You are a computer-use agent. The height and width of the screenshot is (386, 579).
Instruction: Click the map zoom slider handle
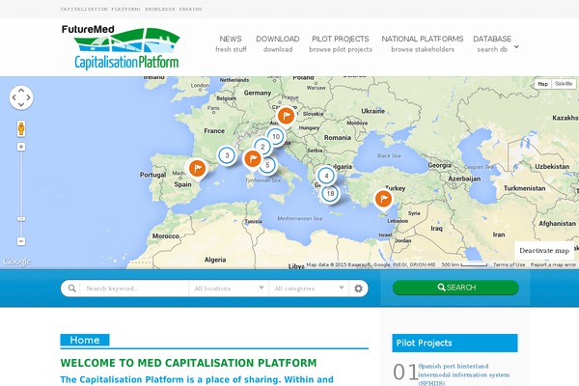pos(21,219)
